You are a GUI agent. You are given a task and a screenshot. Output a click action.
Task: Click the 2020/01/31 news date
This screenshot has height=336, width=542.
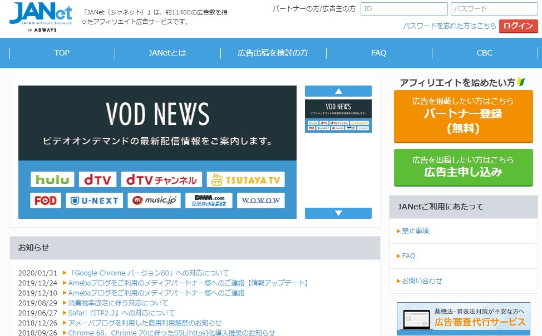click(38, 273)
